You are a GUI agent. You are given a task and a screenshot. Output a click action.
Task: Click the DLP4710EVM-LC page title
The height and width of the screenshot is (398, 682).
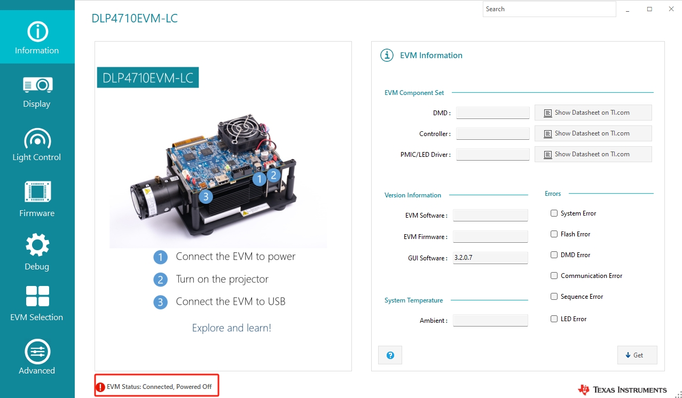click(135, 19)
